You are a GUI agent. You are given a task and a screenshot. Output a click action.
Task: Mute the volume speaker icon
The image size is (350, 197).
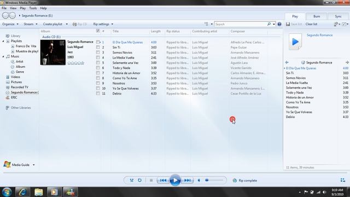pyautogui.click(x=199, y=180)
